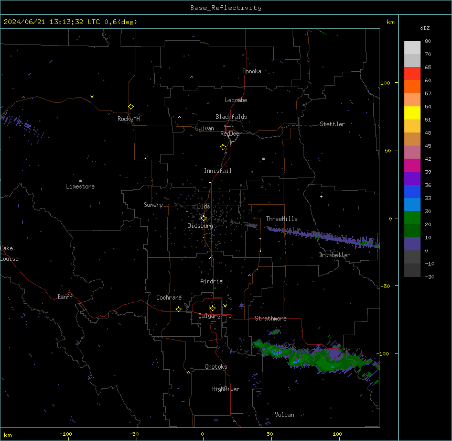Screen dimensions: 452x441
Task: Click the Sundre town label
Action: pos(153,205)
